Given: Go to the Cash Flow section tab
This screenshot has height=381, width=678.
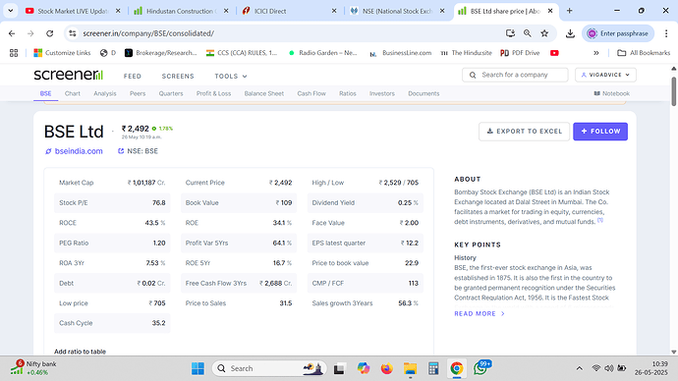Looking at the screenshot, I should pos(311,93).
